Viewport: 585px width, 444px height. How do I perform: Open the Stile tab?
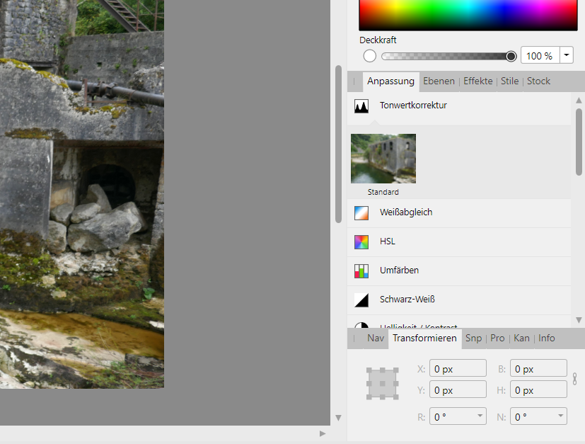pos(509,81)
